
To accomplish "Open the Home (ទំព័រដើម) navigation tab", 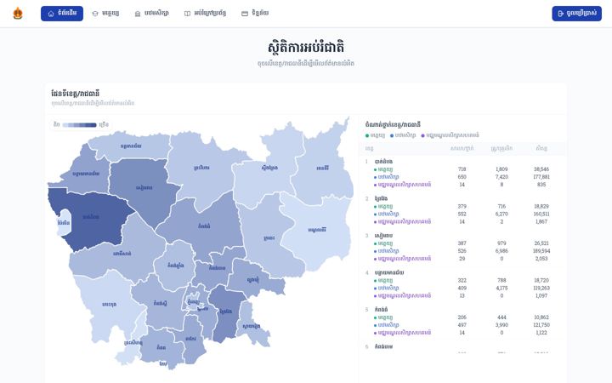I will coord(62,14).
